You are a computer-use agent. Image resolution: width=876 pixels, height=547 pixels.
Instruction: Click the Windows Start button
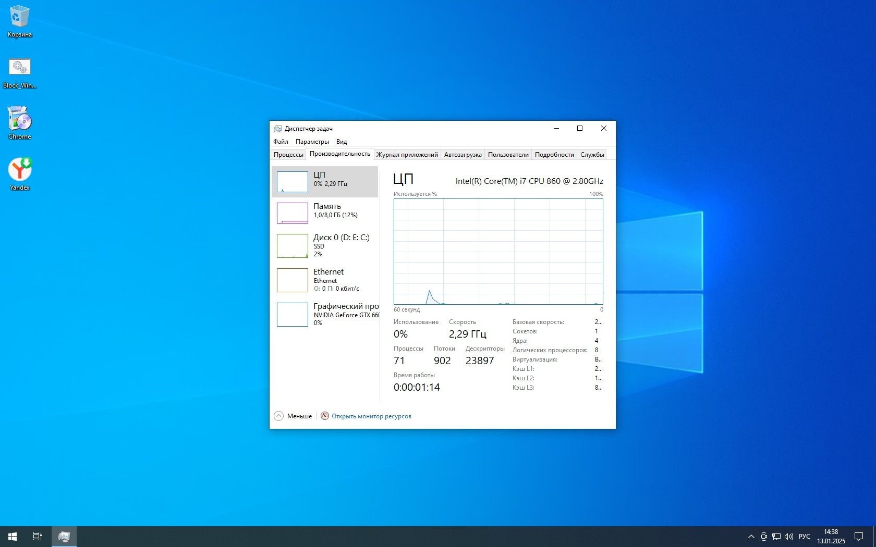click(13, 536)
